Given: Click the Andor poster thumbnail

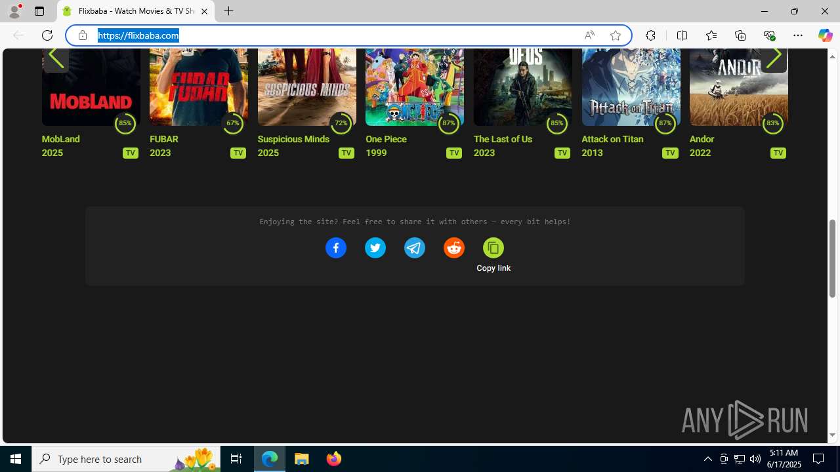Looking at the screenshot, I should [738, 87].
